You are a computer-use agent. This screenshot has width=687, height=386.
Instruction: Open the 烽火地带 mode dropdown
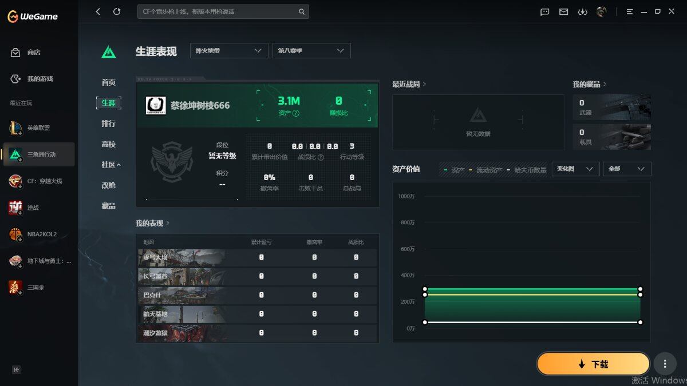pyautogui.click(x=229, y=51)
